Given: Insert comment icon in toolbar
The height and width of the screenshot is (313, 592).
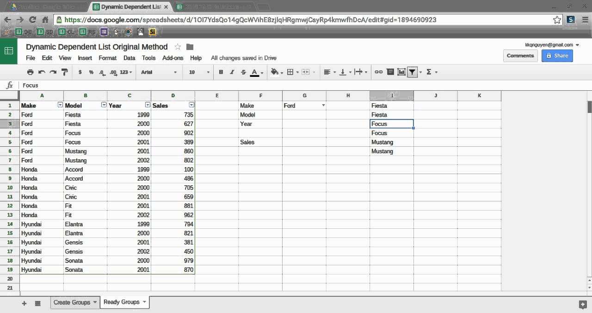Looking at the screenshot, I should 390,72.
